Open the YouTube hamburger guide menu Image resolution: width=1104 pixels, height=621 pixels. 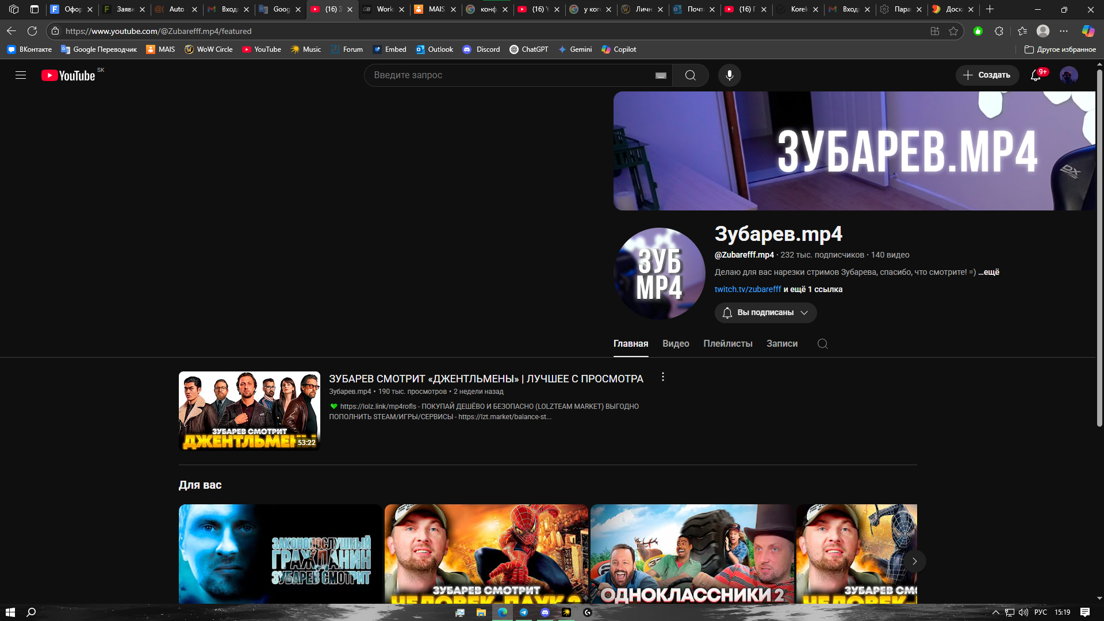click(21, 75)
